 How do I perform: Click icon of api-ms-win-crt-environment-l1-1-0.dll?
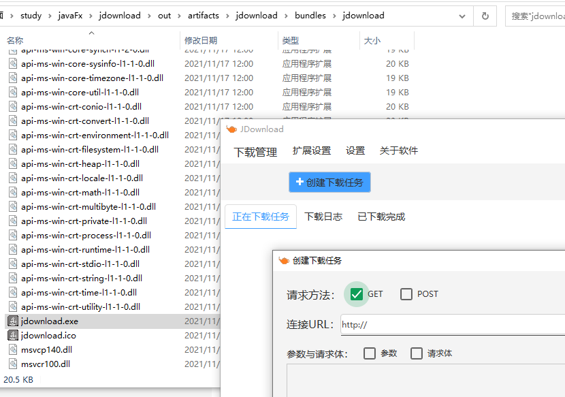(13, 136)
